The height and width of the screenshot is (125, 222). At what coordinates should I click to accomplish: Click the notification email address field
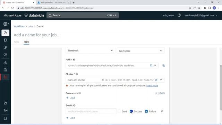[91, 111]
